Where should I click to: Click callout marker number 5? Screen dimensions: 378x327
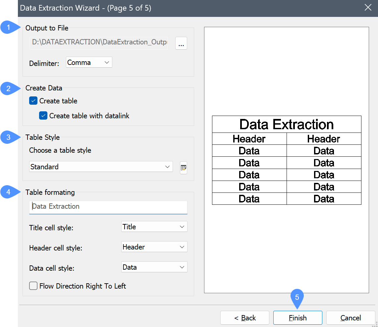[x=297, y=298]
